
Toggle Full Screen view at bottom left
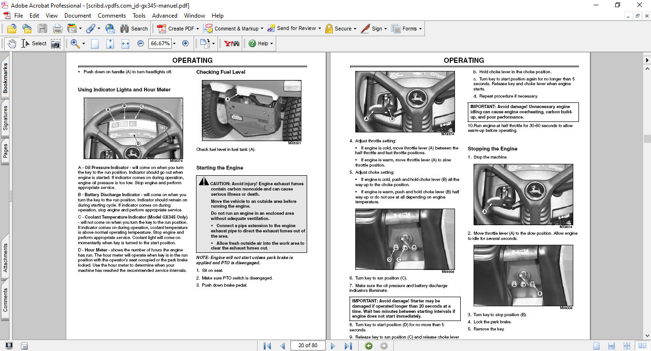pos(9,346)
